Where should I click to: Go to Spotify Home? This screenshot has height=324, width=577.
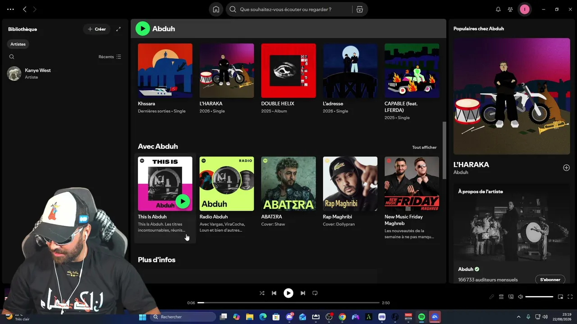point(216,9)
